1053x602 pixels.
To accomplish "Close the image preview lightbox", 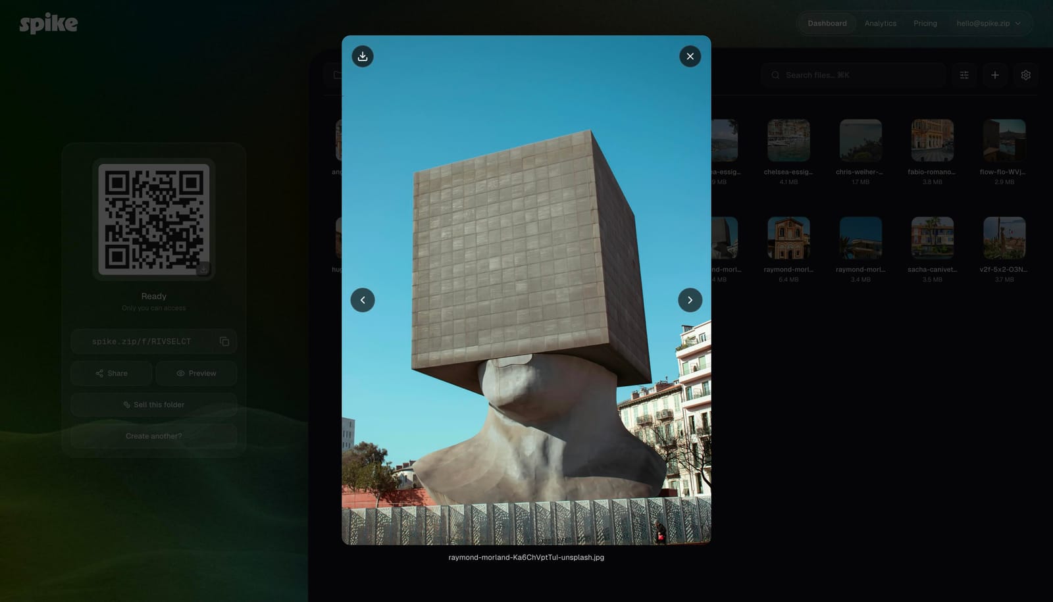I will pos(690,57).
